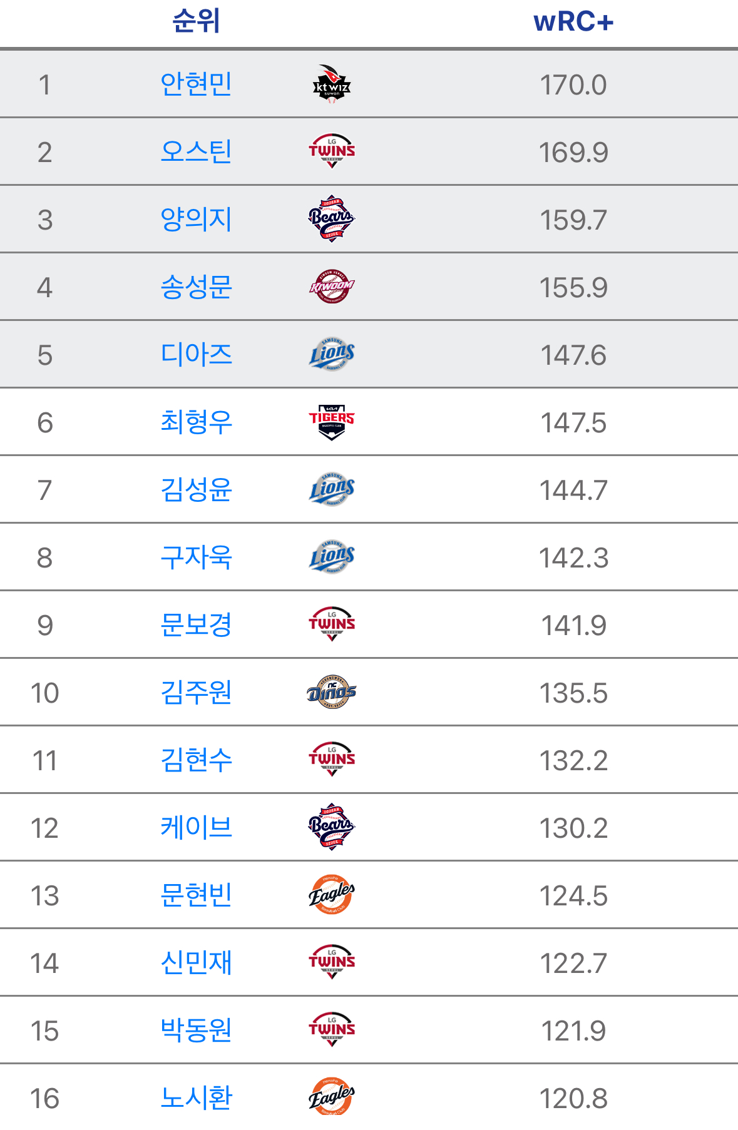This screenshot has height=1130, width=738.
Task: Click the Hanwha Eagles logo beside 노시환
Action: (x=332, y=1097)
